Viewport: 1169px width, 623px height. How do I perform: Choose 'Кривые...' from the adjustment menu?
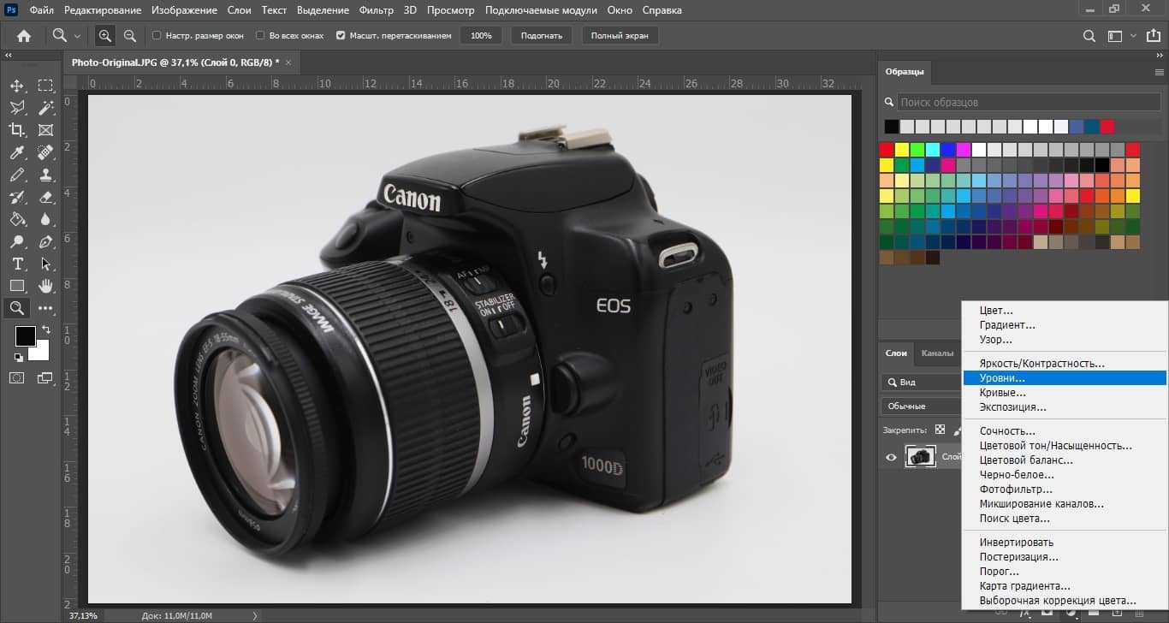click(x=1002, y=393)
